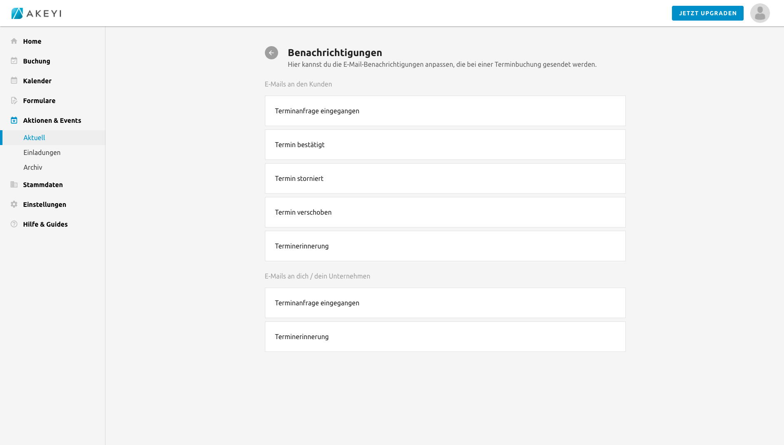
Task: Click the Buchung calendar-check icon
Action: [x=14, y=61]
